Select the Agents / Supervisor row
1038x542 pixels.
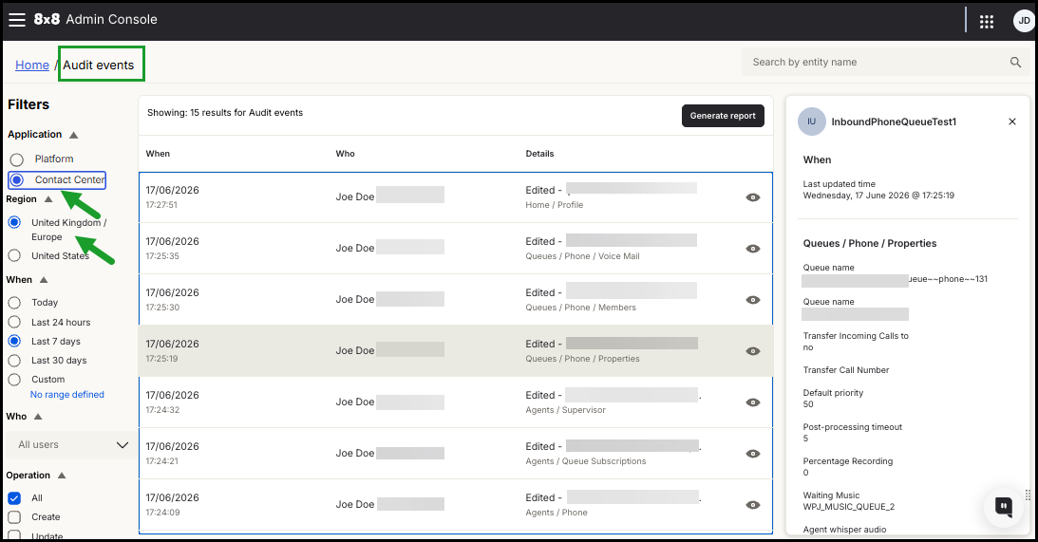coord(456,402)
